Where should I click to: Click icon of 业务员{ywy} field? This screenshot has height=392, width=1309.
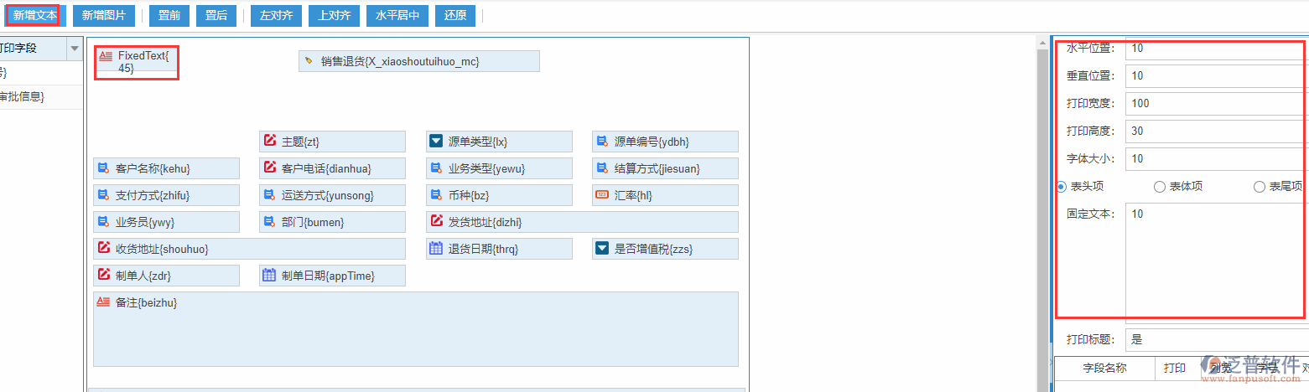pos(103,222)
